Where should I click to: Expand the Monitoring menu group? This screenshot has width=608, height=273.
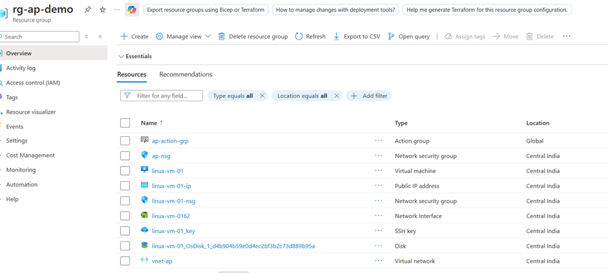21,170
